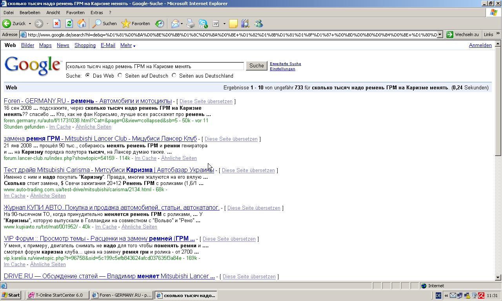Open Forward button history dropdown
The height and width of the screenshot is (301, 502).
coord(47,24)
